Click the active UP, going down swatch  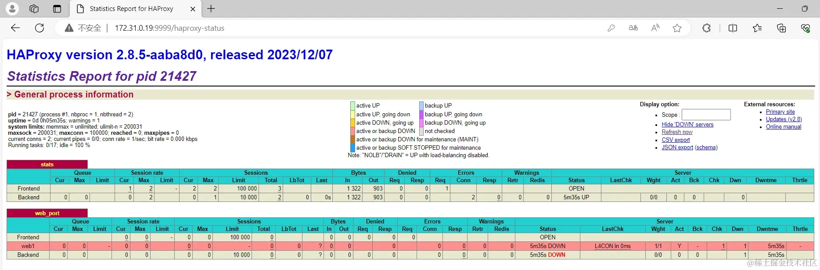click(352, 115)
